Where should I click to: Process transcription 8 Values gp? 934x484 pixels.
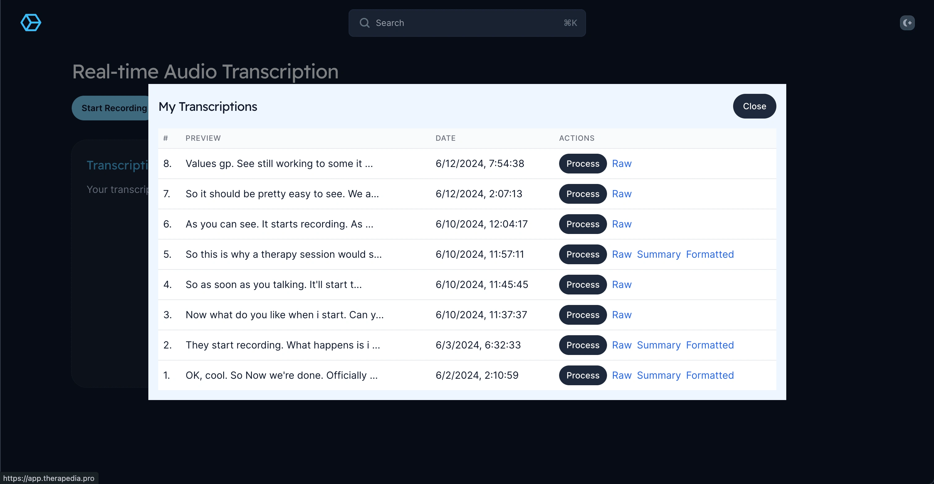(583, 164)
